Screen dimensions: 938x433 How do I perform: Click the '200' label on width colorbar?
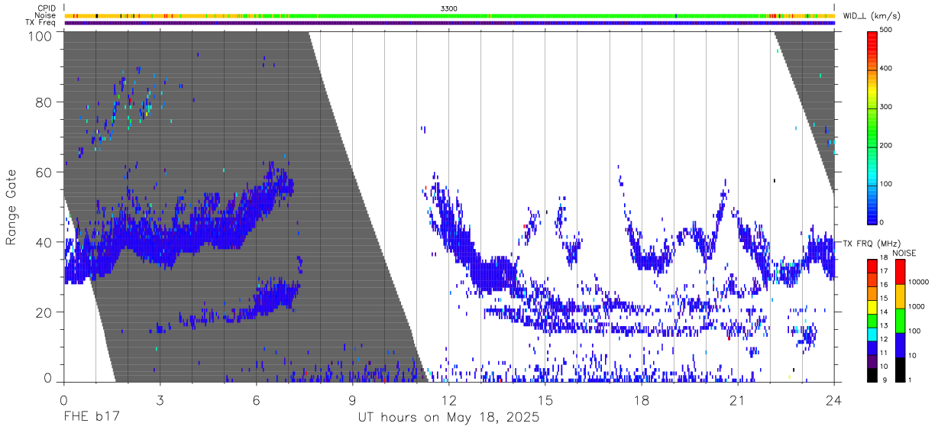click(886, 145)
